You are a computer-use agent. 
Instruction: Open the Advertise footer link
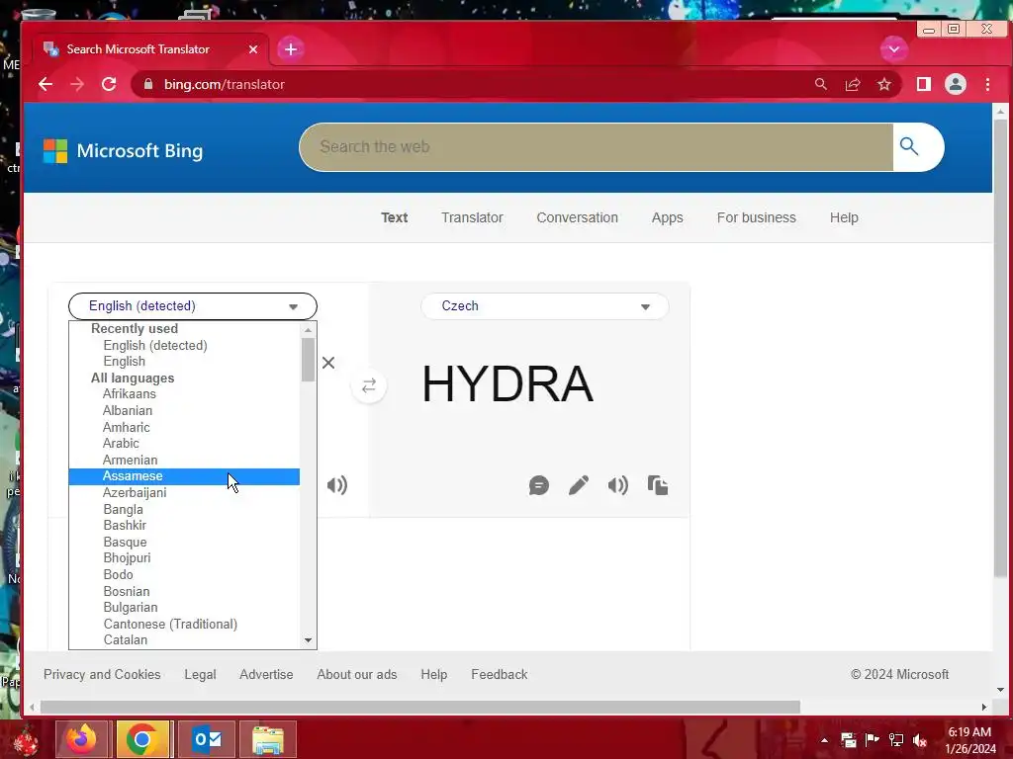(x=266, y=674)
